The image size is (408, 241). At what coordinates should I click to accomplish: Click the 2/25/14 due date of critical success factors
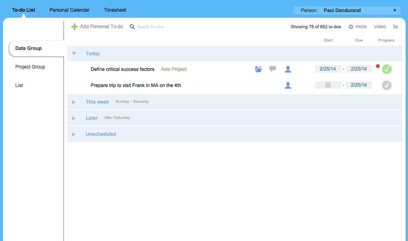(x=358, y=69)
